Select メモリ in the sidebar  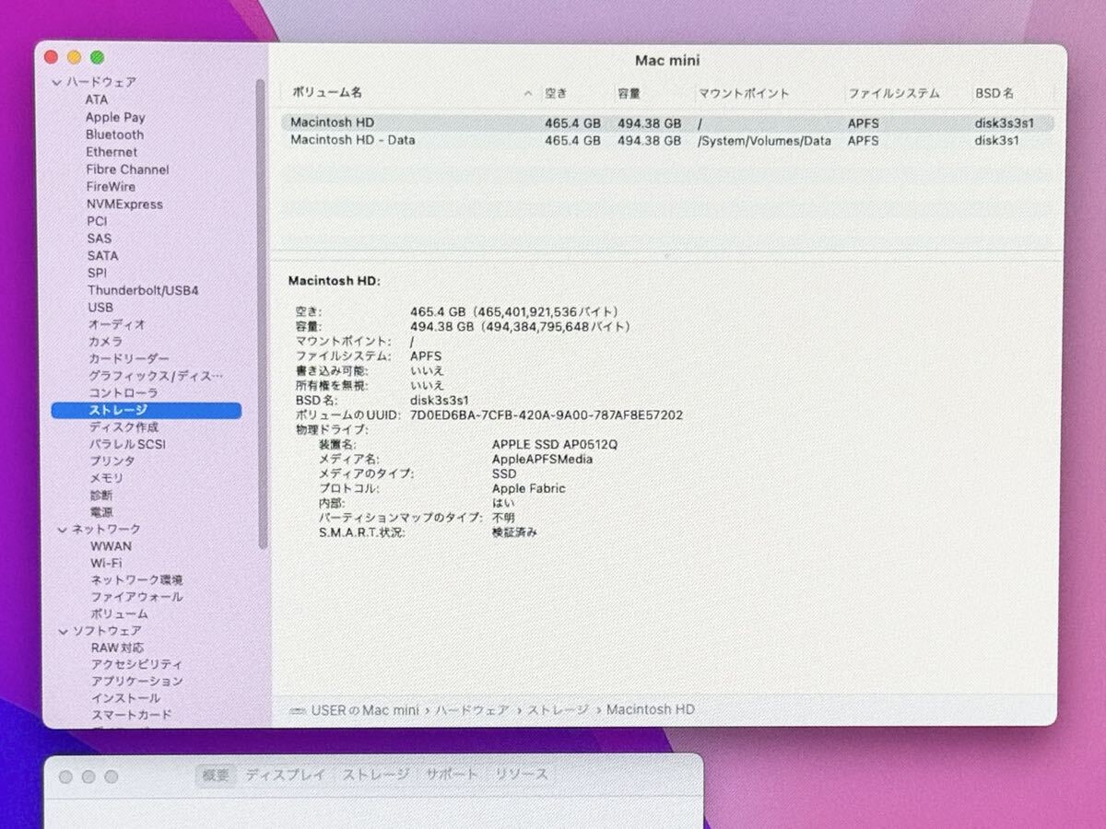tap(106, 478)
